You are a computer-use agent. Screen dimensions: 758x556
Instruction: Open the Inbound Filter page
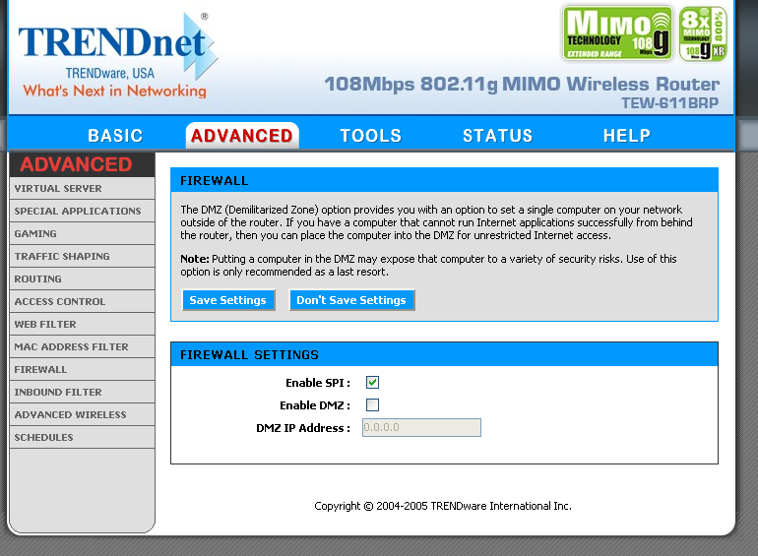pos(82,393)
